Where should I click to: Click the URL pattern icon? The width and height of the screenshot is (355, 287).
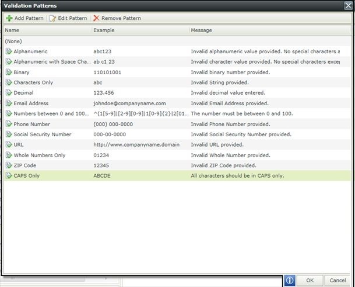9,144
